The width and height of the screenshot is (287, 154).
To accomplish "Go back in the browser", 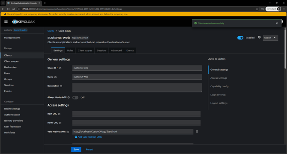I will 3,9.
